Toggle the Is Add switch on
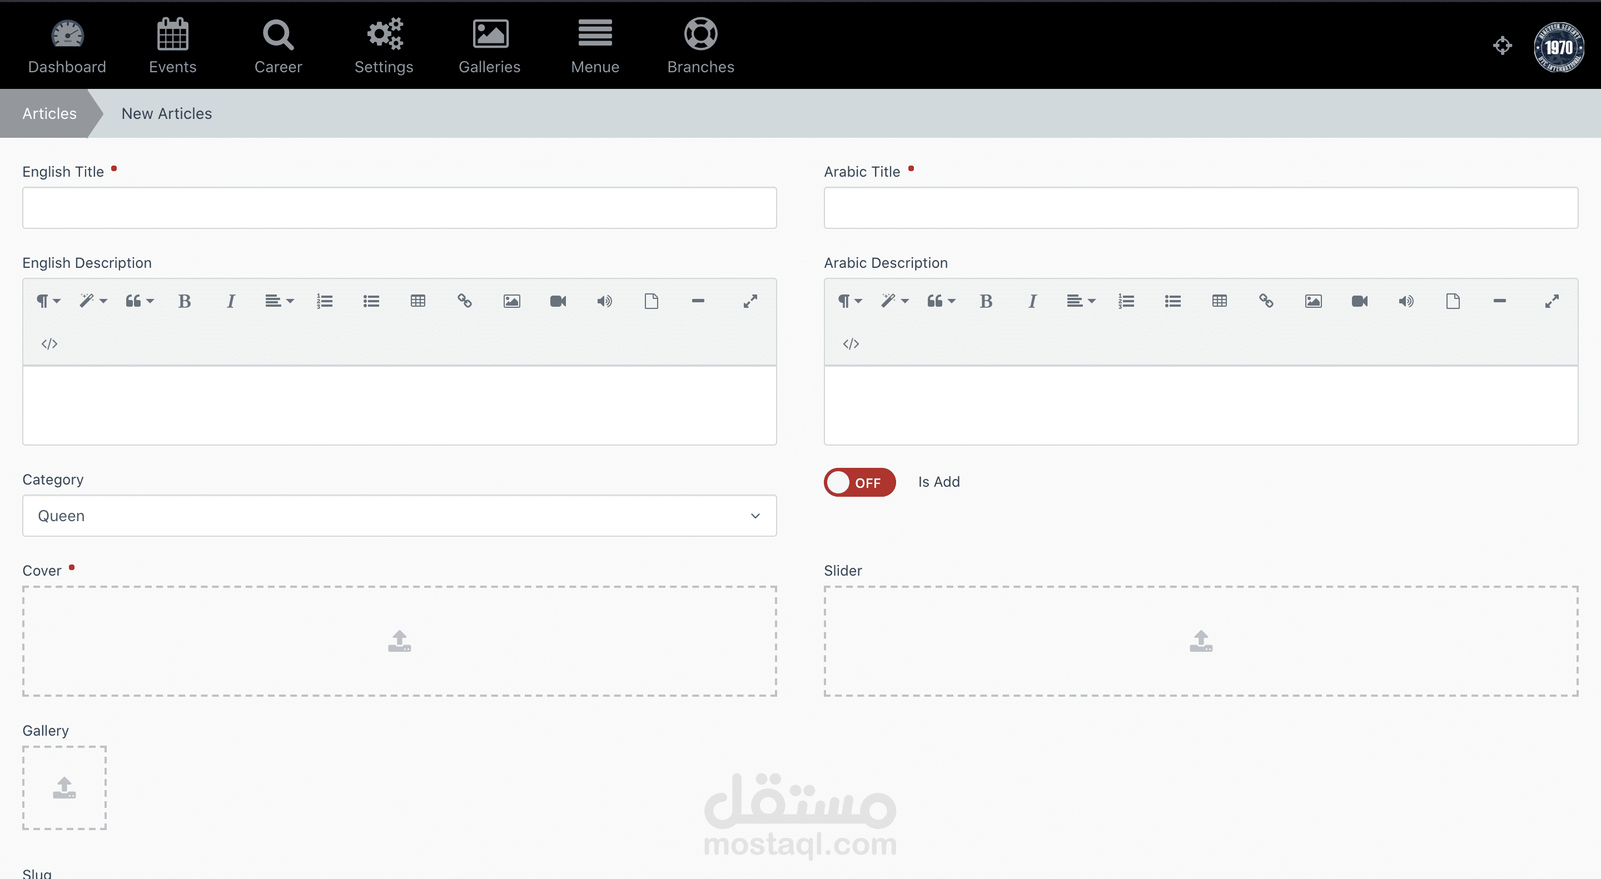 [859, 482]
